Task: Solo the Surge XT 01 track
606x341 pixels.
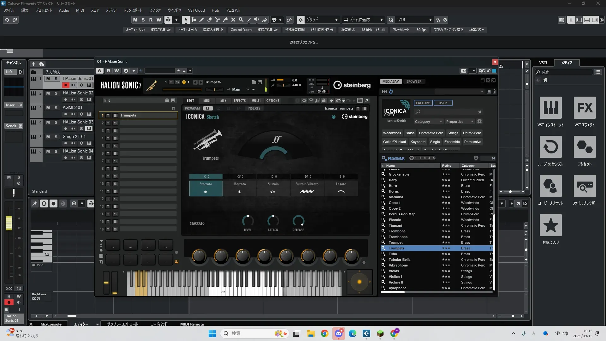Action: 56,137
